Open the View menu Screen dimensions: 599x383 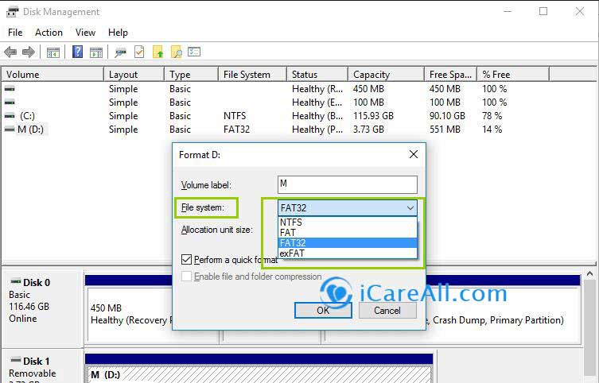pyautogui.click(x=85, y=33)
